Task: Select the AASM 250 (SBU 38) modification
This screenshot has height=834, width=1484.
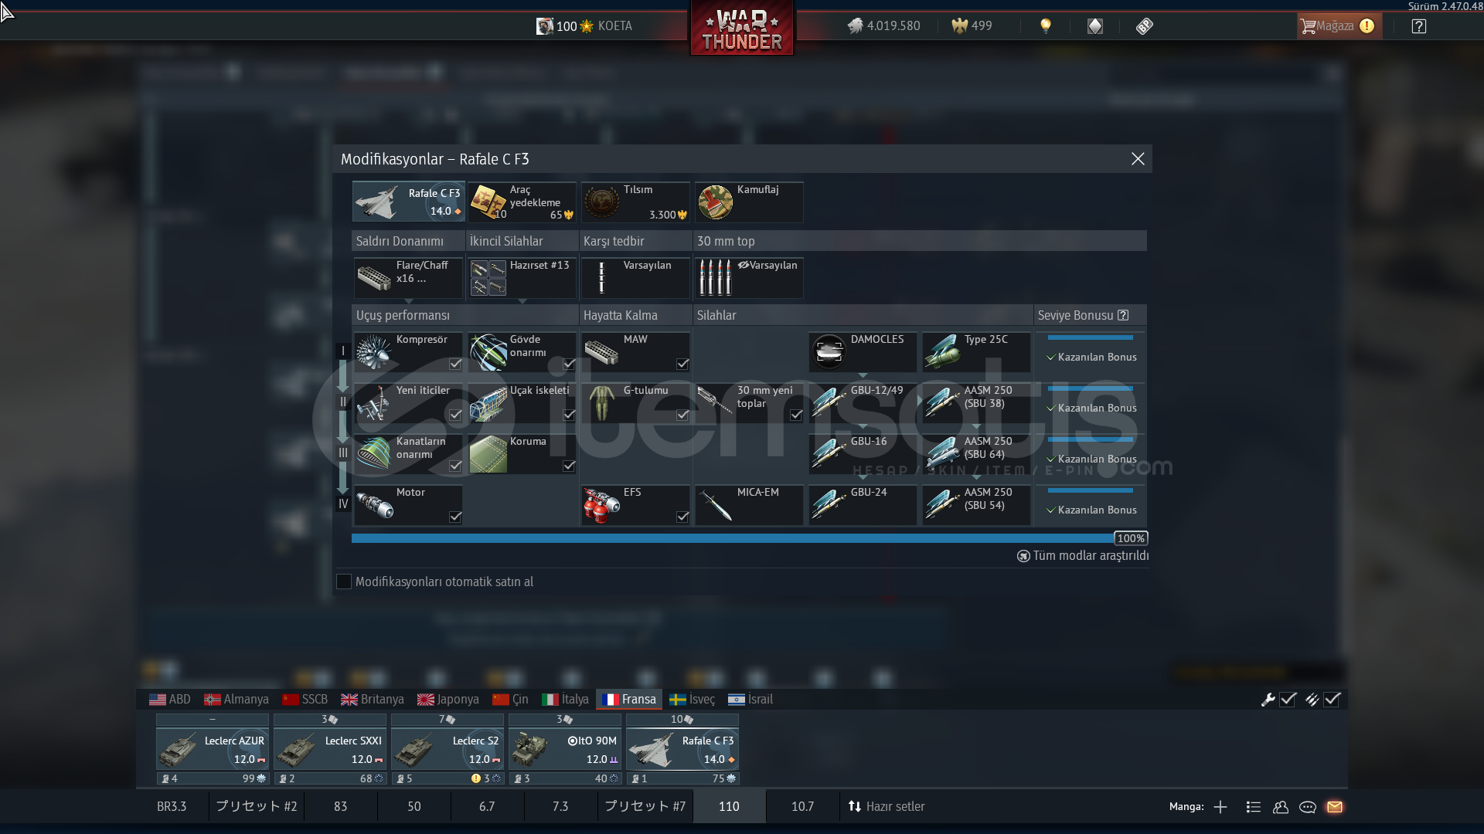Action: coord(976,403)
